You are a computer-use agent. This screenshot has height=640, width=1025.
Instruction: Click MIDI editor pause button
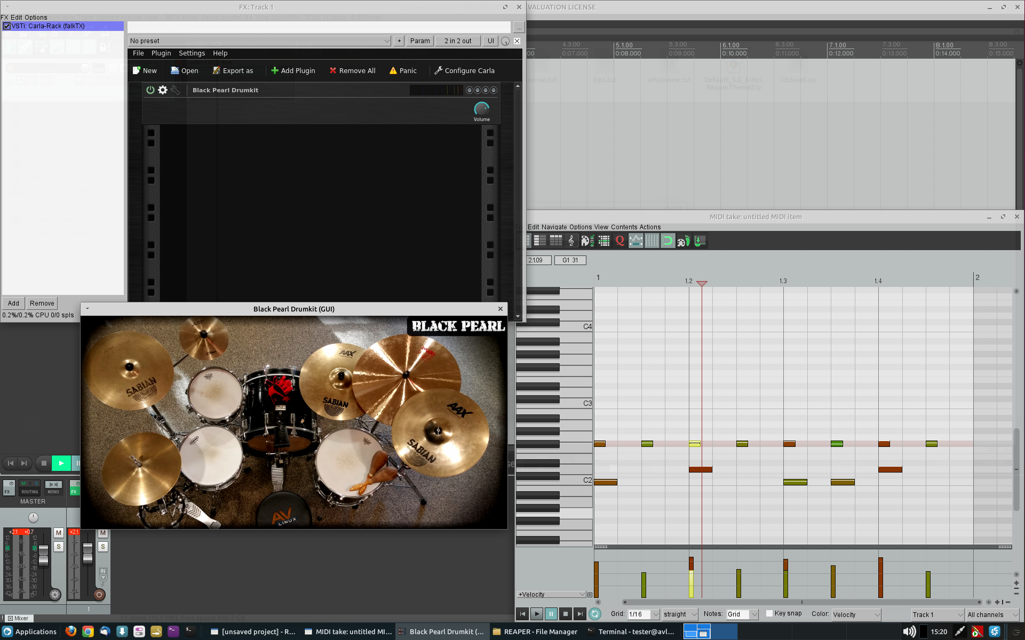tap(551, 614)
